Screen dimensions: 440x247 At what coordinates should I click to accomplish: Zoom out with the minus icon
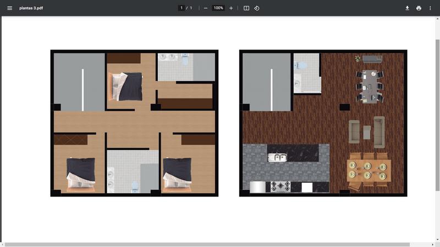point(206,8)
